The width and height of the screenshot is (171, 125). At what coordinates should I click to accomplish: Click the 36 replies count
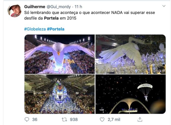click(x=35, y=119)
